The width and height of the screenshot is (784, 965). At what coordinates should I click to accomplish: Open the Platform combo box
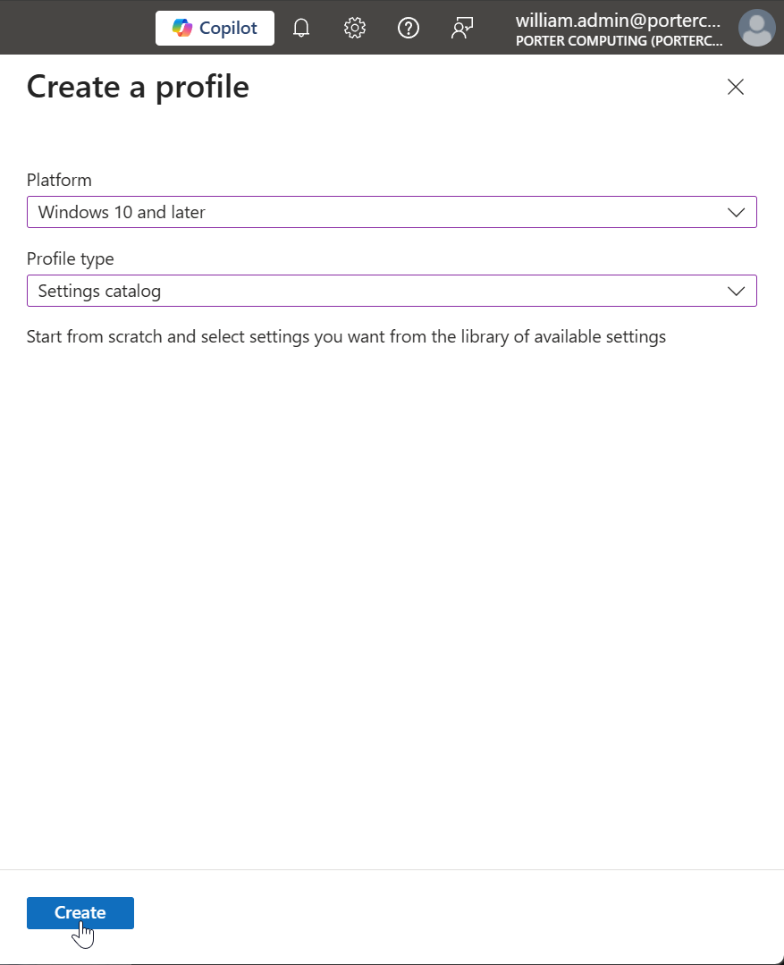[375, 213]
